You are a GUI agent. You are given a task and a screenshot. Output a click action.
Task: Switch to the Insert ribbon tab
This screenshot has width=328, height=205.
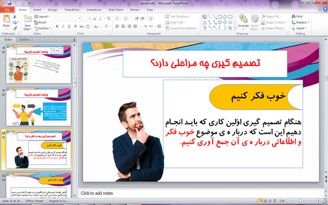pos(37,10)
